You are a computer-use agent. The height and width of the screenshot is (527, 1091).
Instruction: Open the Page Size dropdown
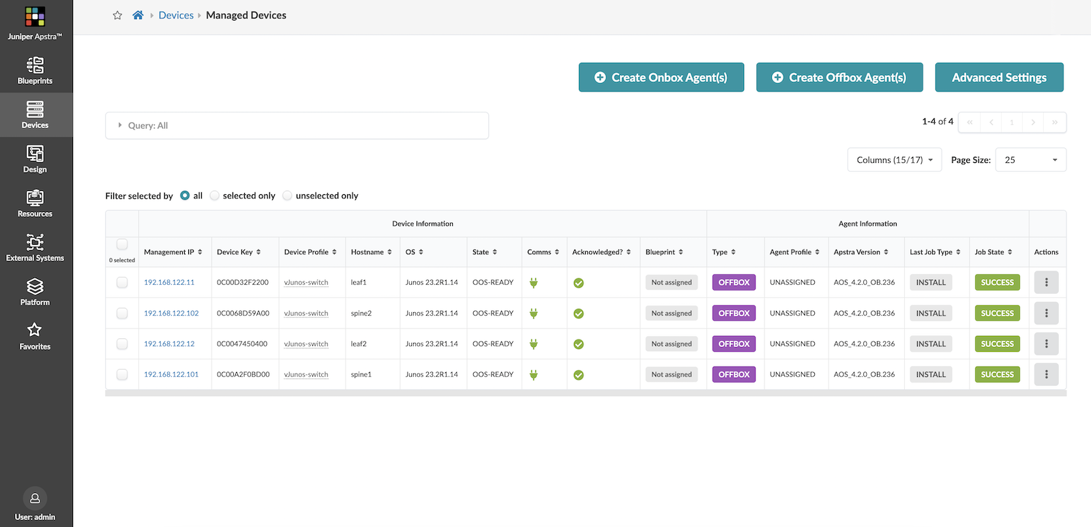click(1031, 160)
